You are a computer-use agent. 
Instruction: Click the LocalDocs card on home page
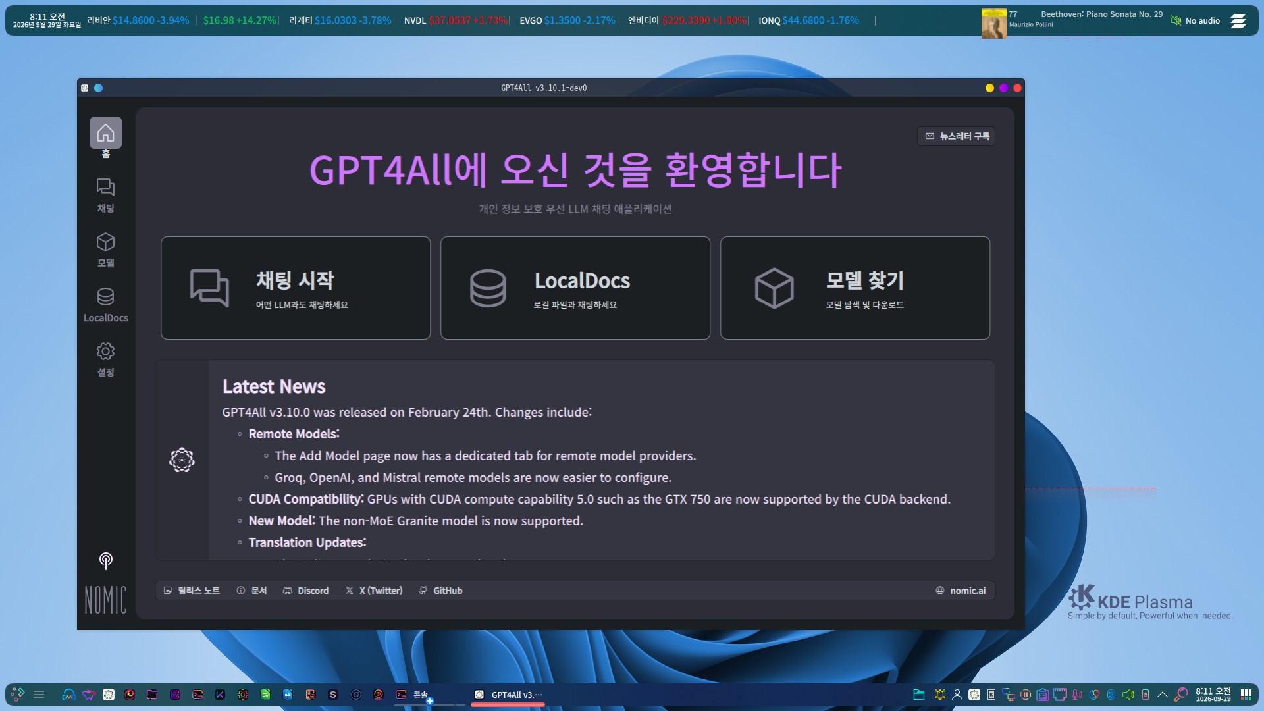575,288
